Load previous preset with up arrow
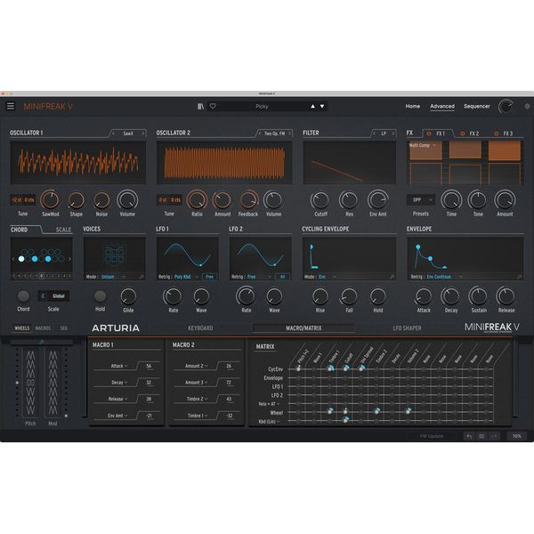Screen dimensions: 534x534 [x=312, y=106]
